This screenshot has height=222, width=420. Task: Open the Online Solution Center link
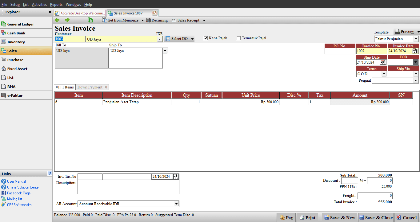pos(23,187)
